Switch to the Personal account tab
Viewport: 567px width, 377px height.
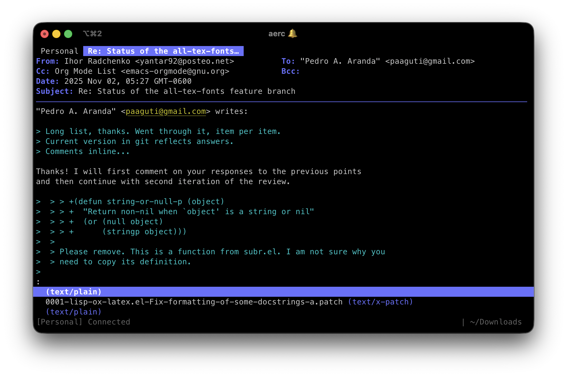tap(59, 51)
